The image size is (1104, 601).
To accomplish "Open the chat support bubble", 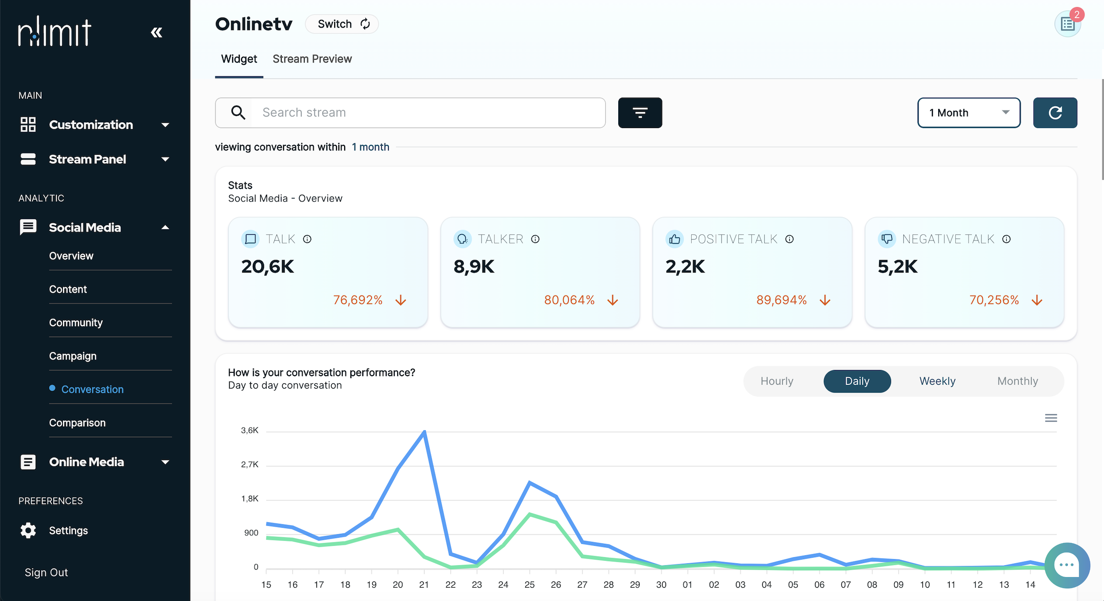I will click(x=1067, y=565).
